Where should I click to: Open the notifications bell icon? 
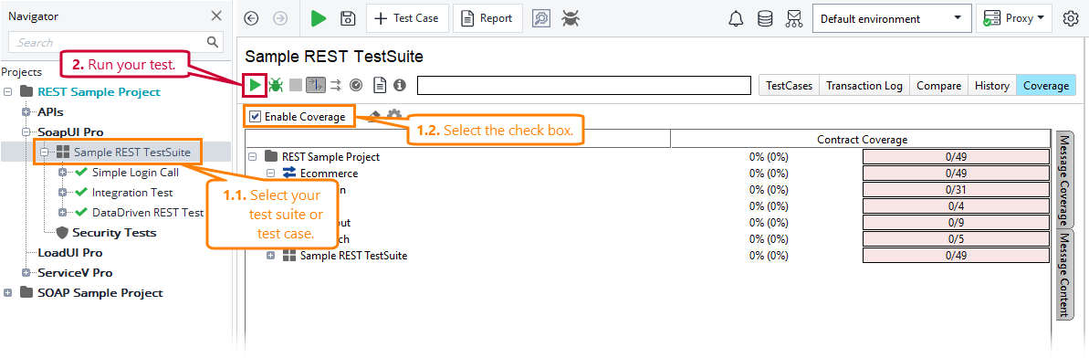(x=736, y=19)
